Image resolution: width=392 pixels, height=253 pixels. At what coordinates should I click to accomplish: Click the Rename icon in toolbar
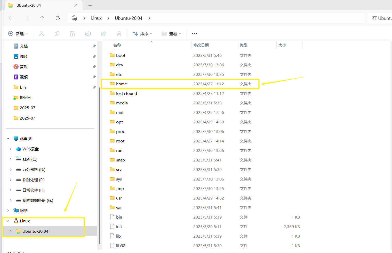88,34
